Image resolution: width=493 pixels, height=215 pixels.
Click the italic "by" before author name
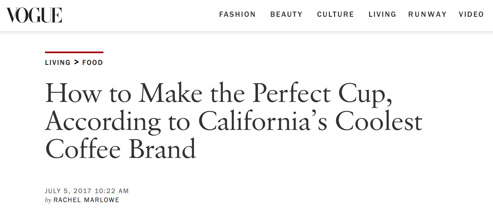pos(48,200)
